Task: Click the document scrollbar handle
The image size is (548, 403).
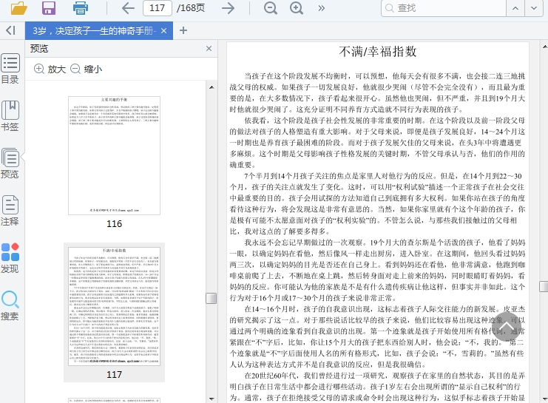Action: [544, 287]
